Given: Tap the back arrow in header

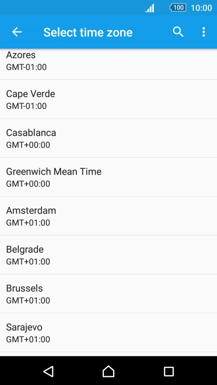Looking at the screenshot, I should tap(17, 32).
